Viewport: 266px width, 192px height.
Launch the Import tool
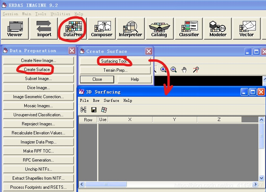pos(44,29)
